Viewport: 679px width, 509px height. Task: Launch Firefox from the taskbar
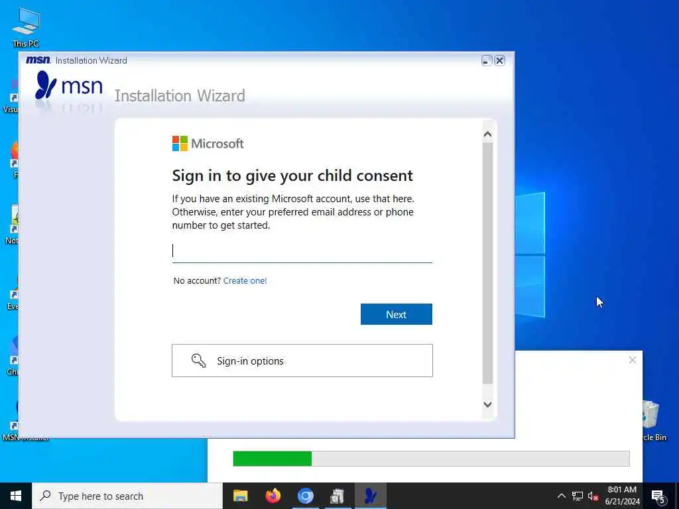click(x=273, y=496)
